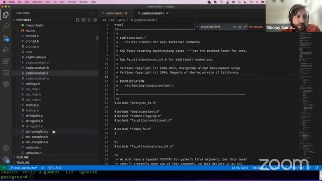
Task: Open startup.c in file tree
Action: (32, 105)
